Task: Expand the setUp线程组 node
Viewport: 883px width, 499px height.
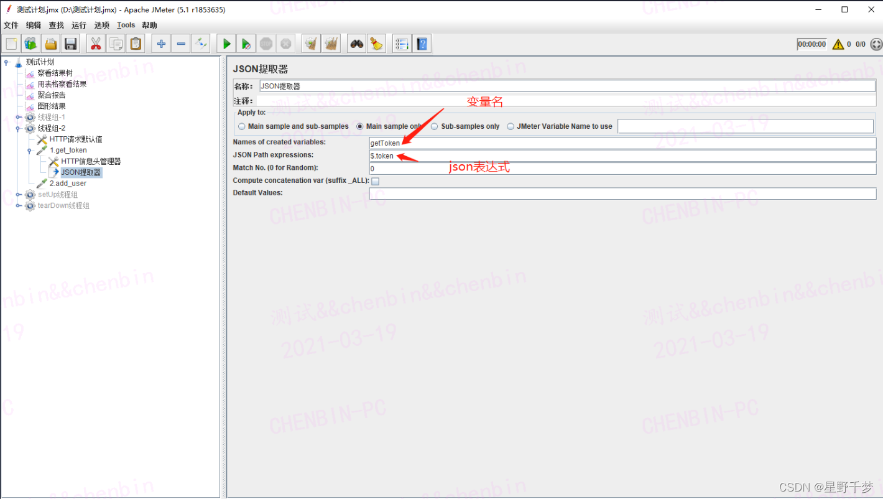Action: click(19, 194)
